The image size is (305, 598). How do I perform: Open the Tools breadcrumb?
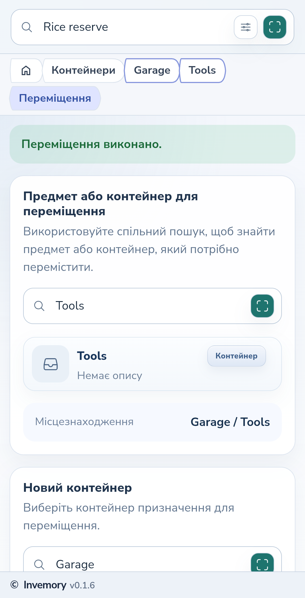pos(202,70)
